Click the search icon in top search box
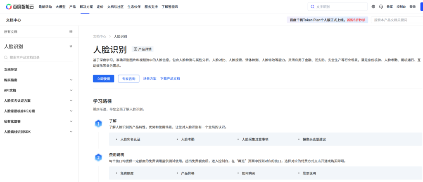423x182 pixels. (x=312, y=7)
